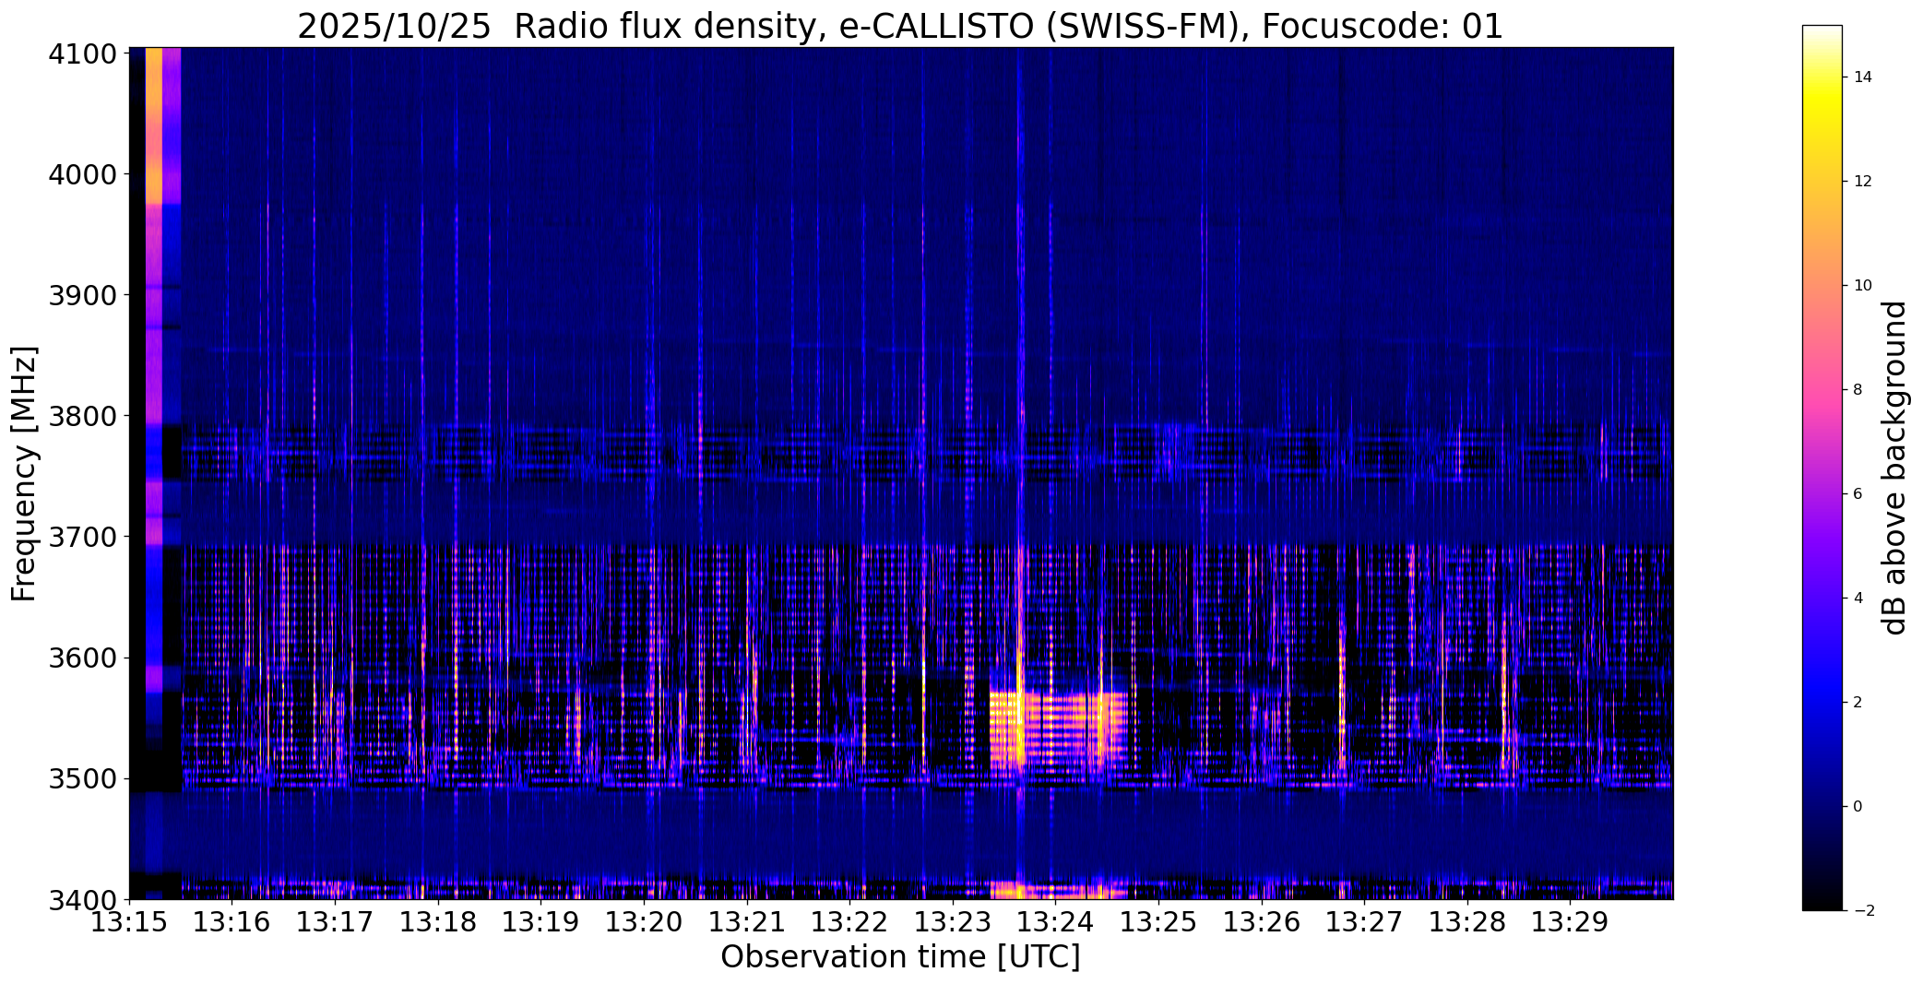1923x984 pixels.
Task: Click the 13:28 time tick label
Action: pos(1467,922)
